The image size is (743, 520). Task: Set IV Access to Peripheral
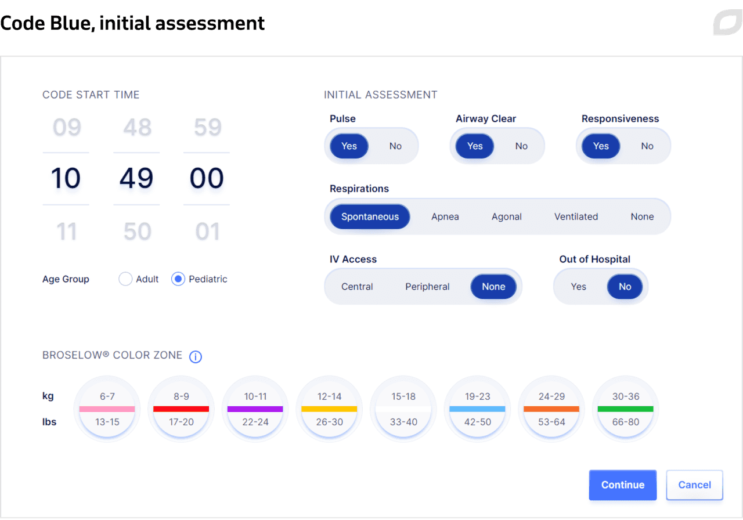(427, 287)
